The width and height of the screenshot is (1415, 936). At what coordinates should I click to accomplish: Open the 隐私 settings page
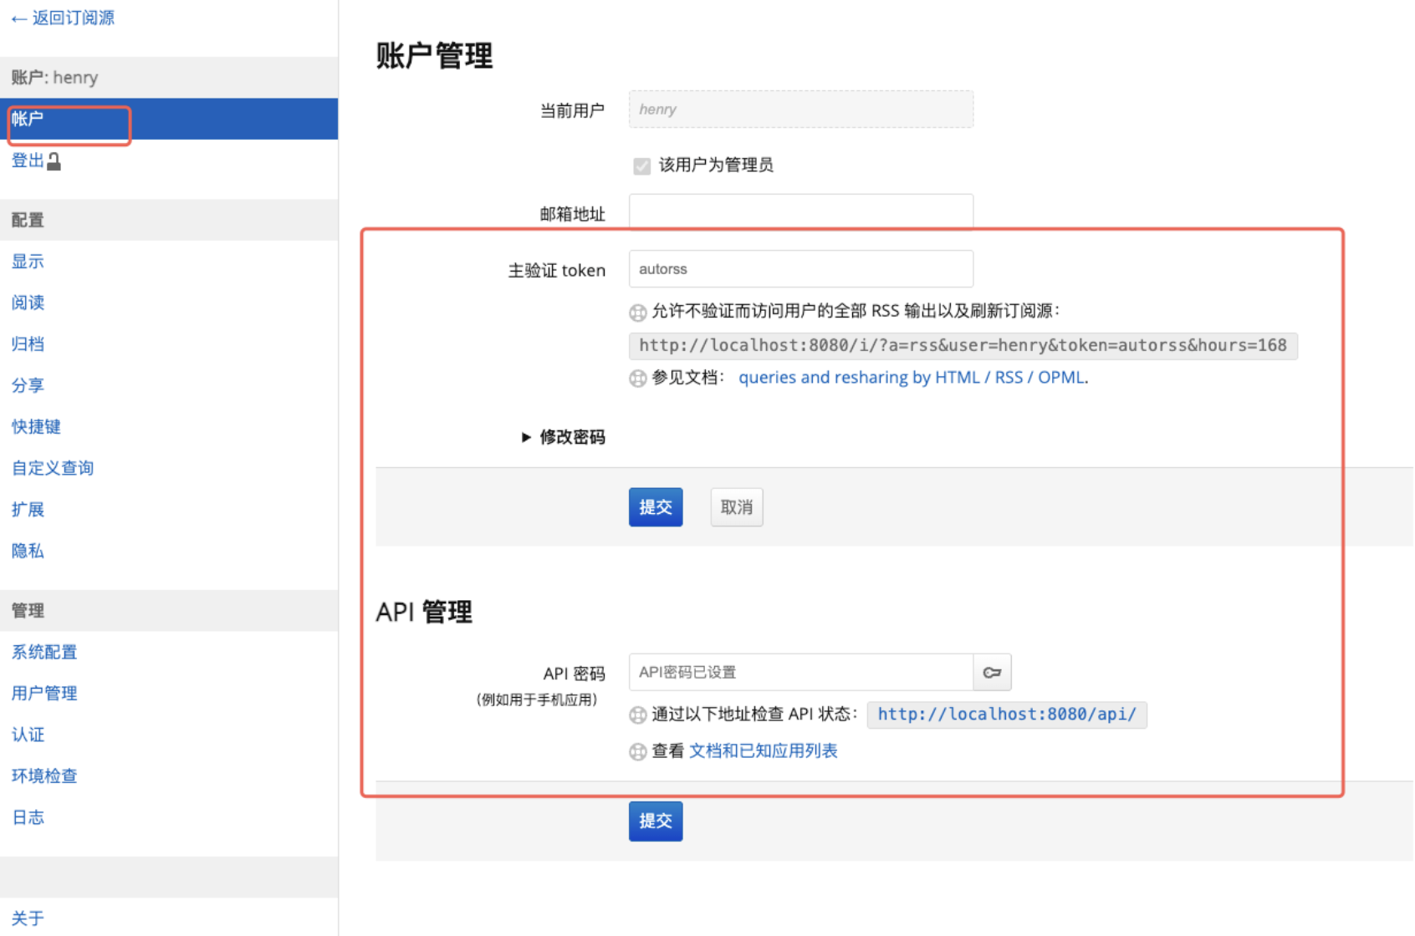pos(28,551)
